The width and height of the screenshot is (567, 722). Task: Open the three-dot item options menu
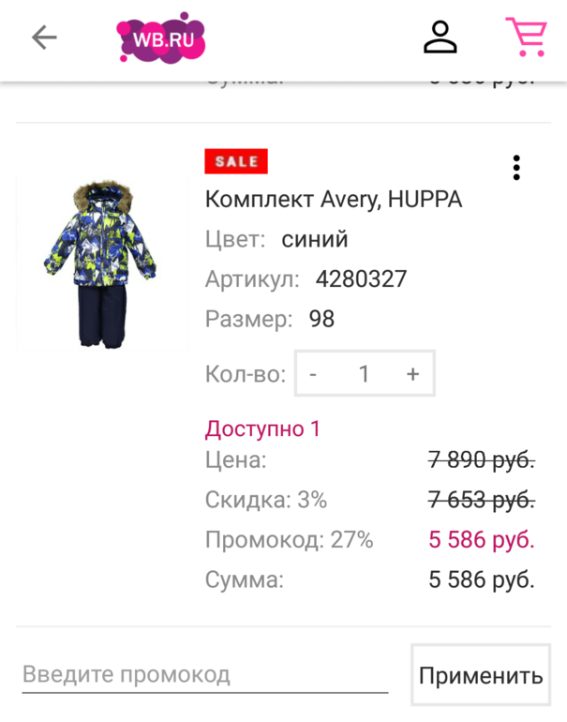coord(516,168)
